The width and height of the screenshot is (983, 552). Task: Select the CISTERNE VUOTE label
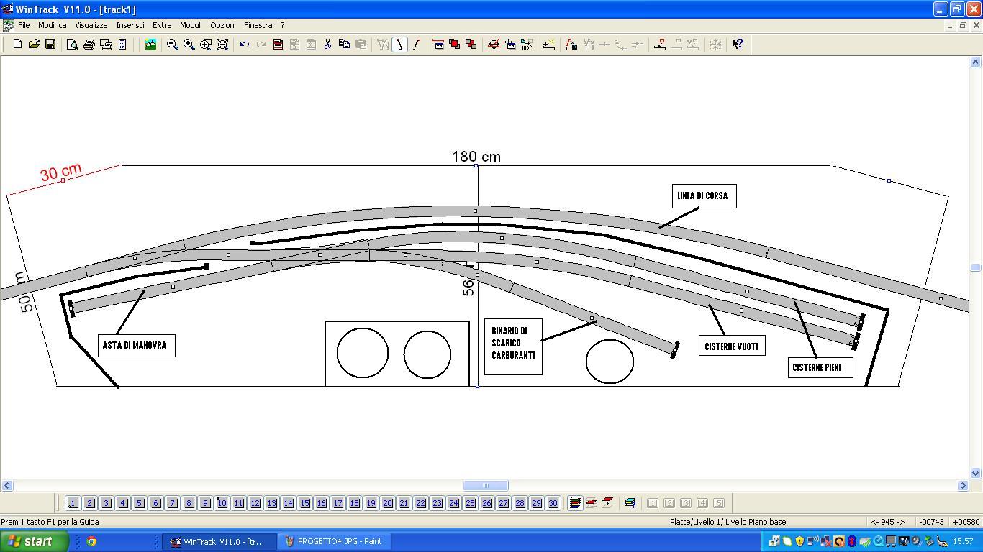coord(732,346)
